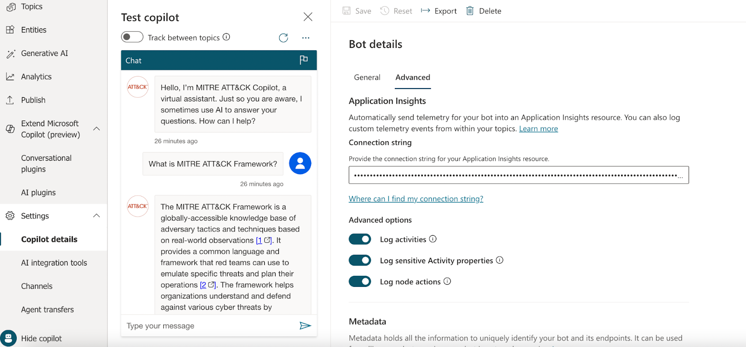Switch to the General tab
Screen dimensions: 746x347
367,77
